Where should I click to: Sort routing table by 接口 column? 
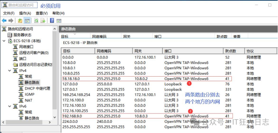[193, 51]
